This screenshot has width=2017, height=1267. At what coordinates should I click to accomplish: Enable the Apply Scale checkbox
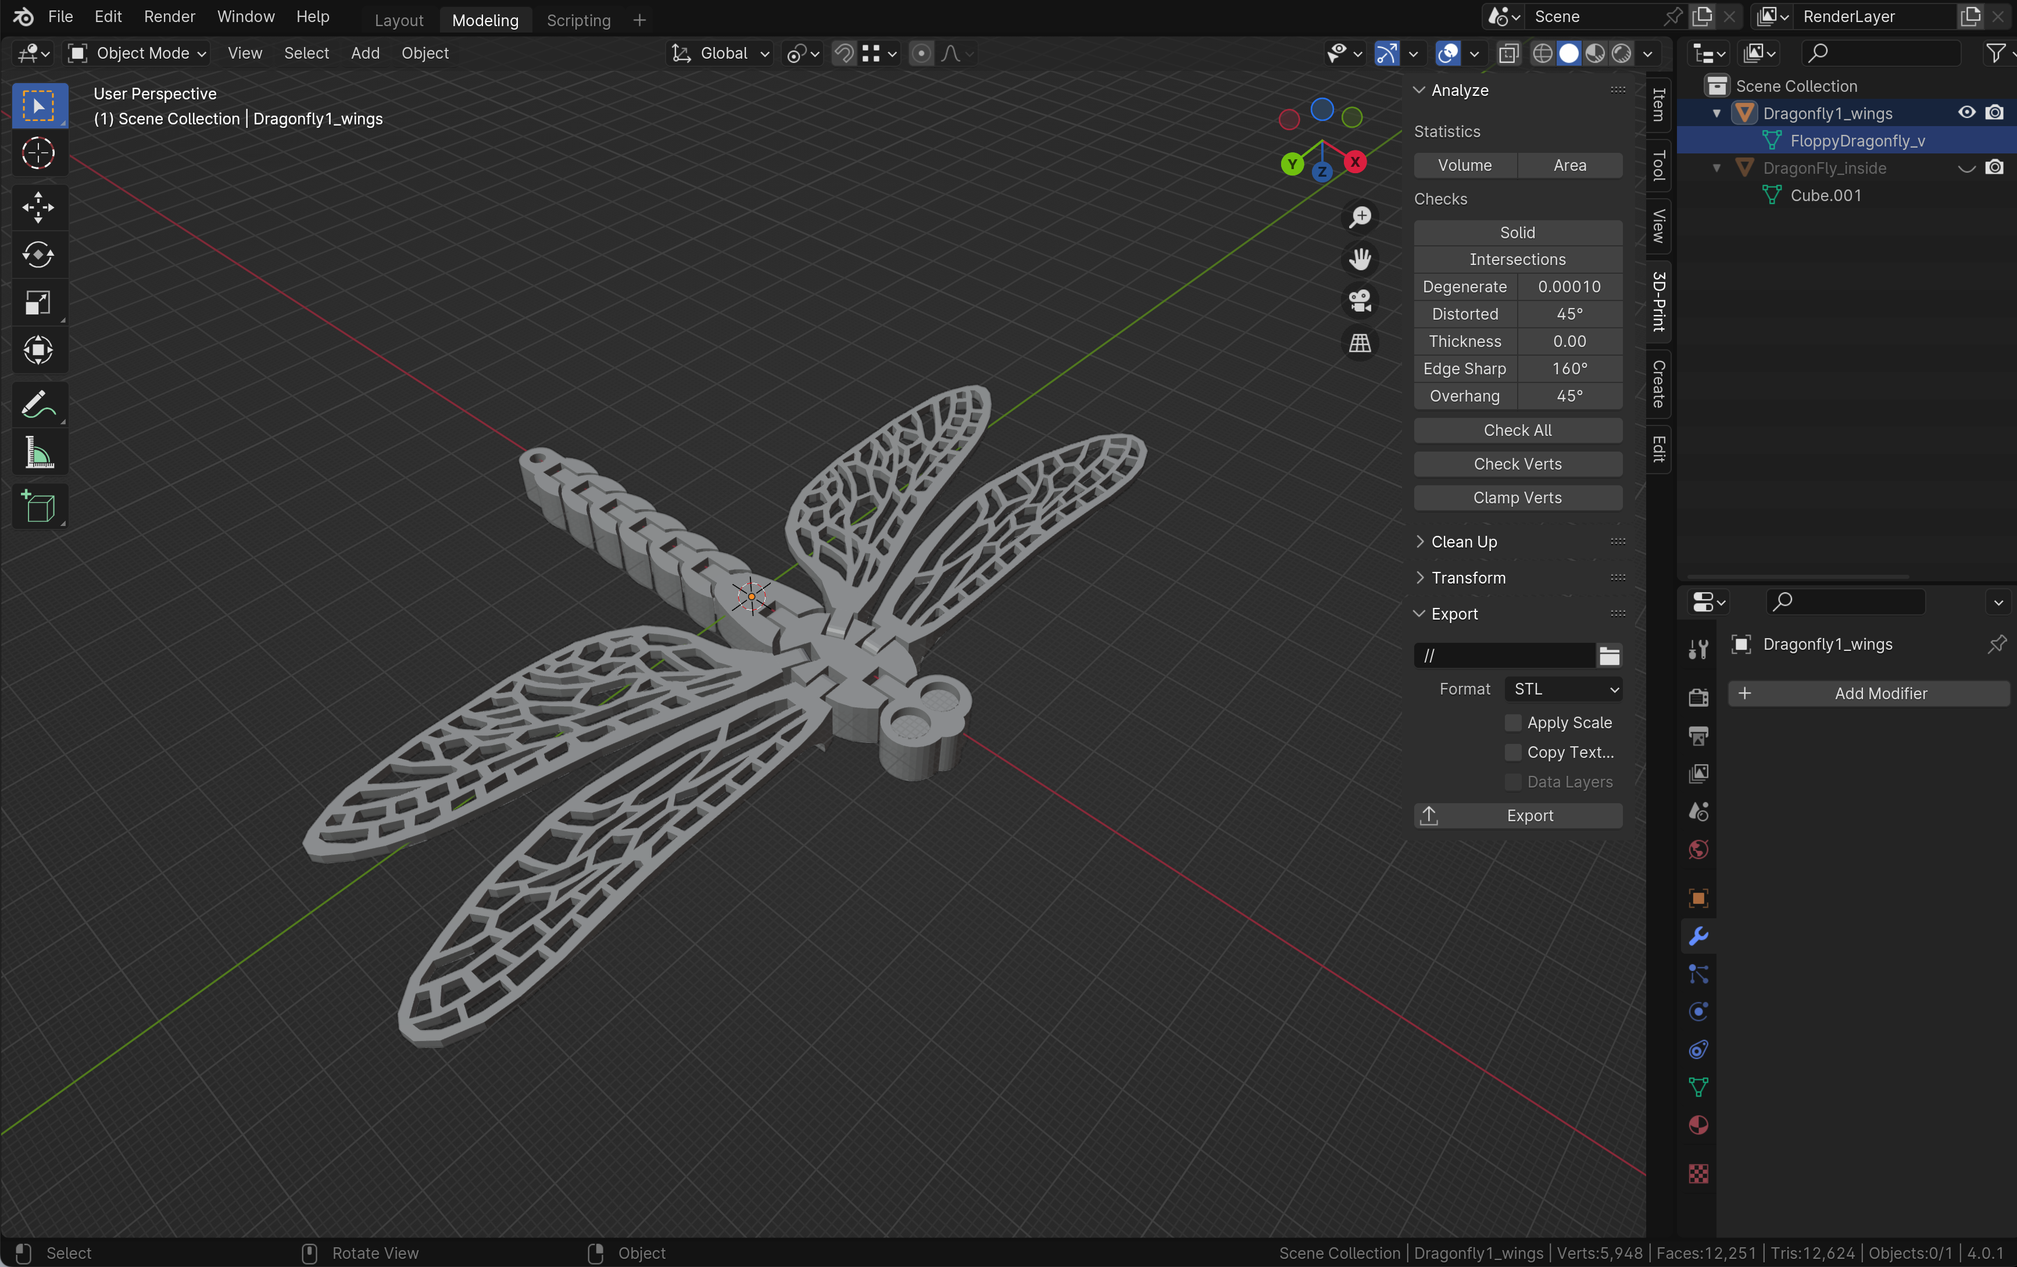tap(1512, 722)
